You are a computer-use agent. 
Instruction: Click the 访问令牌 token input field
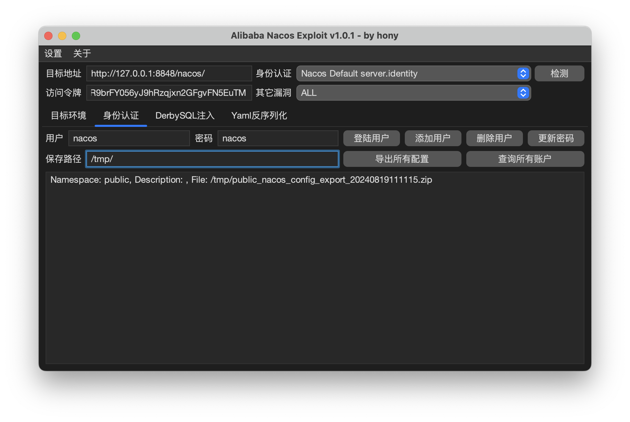coord(169,93)
